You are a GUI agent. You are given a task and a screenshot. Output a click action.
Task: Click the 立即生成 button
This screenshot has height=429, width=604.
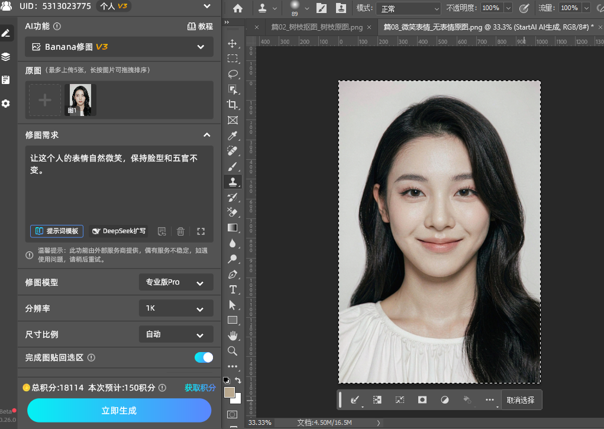(119, 411)
